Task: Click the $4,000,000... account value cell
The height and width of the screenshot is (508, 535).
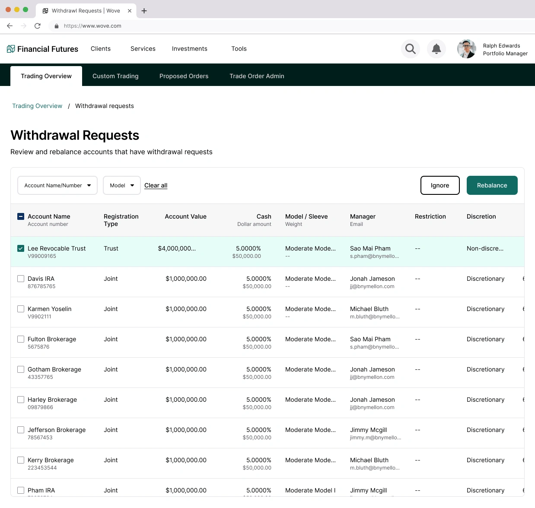Action: point(177,248)
